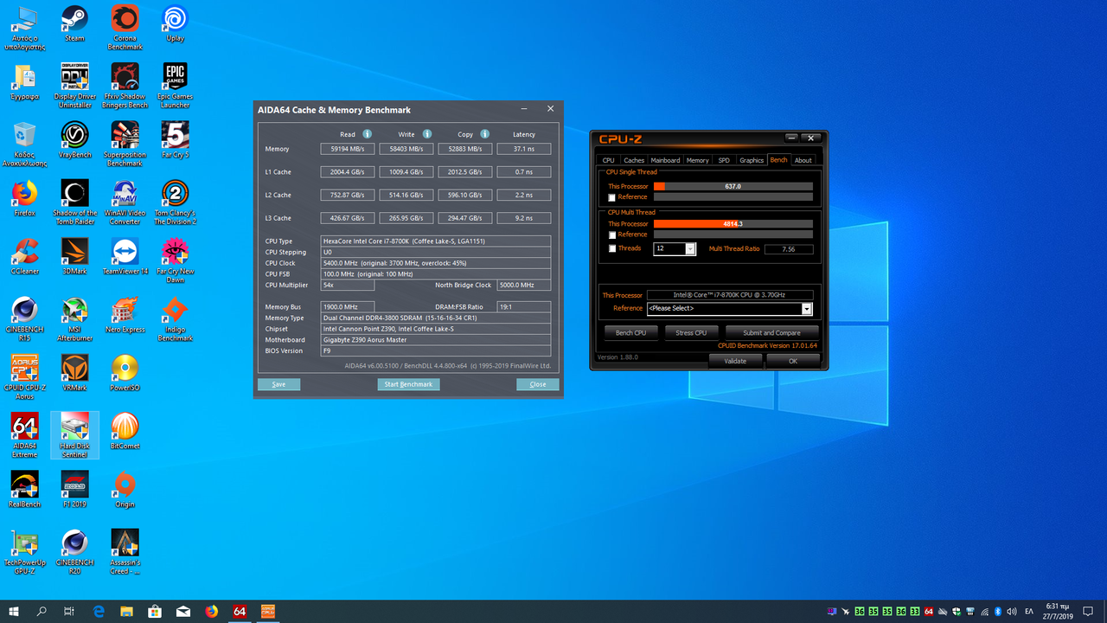Open Firefox from the desktop

tap(24, 197)
